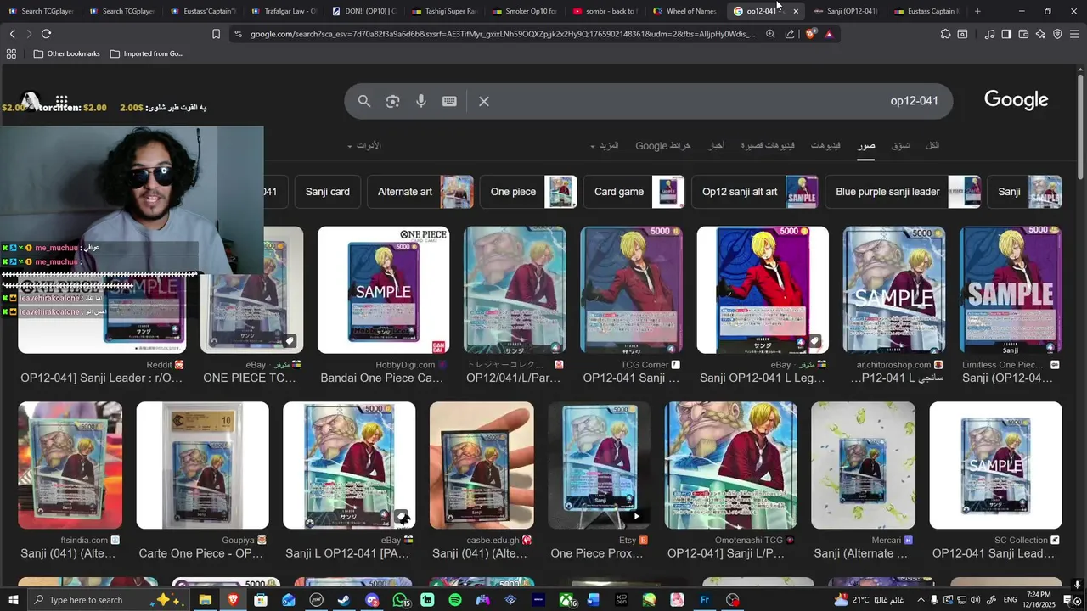1087x611 pixels.
Task: Open the Brave Rewards triangle icon
Action: [829, 34]
